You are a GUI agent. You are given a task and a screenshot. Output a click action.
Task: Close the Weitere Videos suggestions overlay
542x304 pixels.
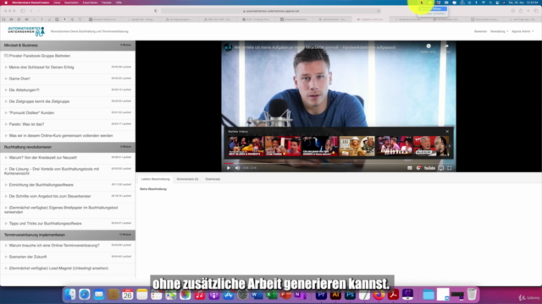pos(447,132)
